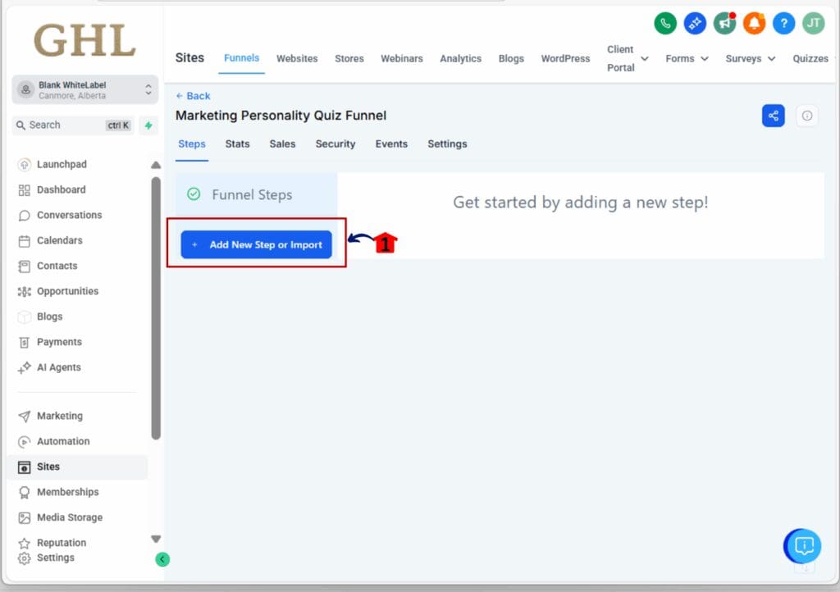Open the phone dialer icon
Viewport: 840px width, 592px height.
[x=665, y=23]
